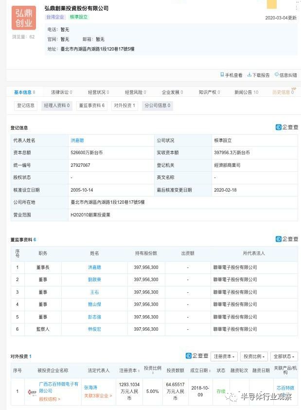Click 核準設立 status tag
The width and height of the screenshot is (301, 410).
click(x=78, y=17)
